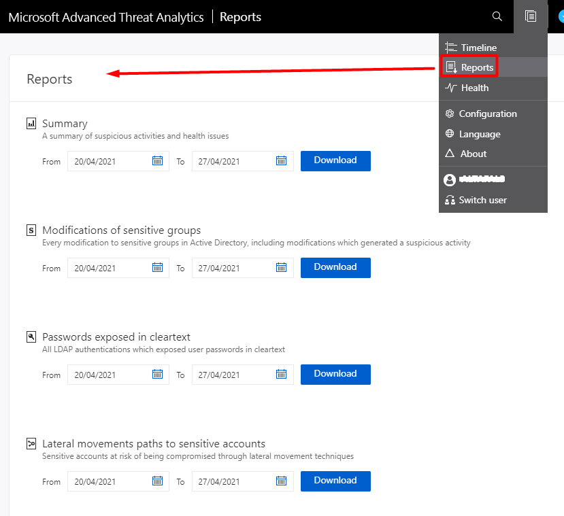This screenshot has height=516, width=564.
Task: Click the user account avatar icon
Action: (450, 179)
